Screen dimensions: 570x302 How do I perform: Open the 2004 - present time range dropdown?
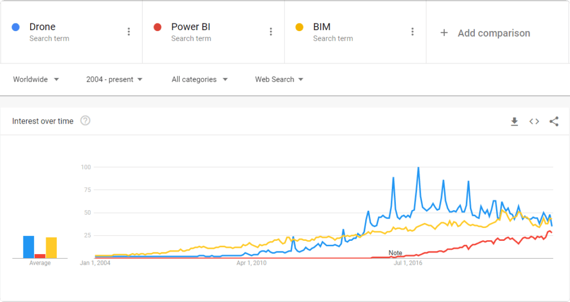tap(114, 79)
